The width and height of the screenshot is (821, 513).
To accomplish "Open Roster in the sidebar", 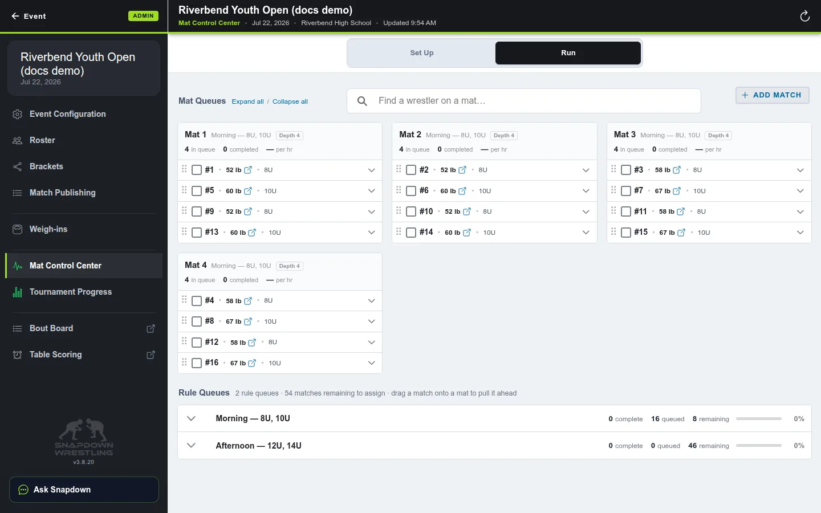I will pyautogui.click(x=84, y=140).
